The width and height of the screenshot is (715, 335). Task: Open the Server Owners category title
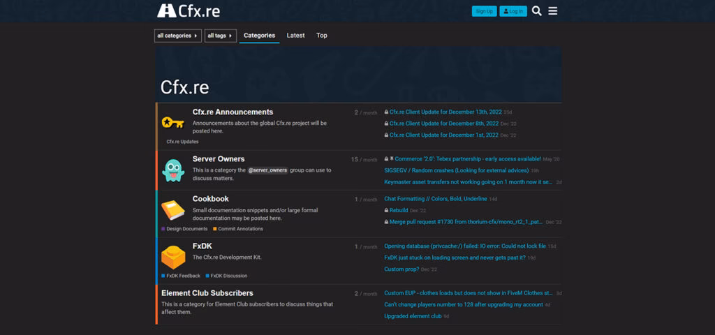coord(219,159)
